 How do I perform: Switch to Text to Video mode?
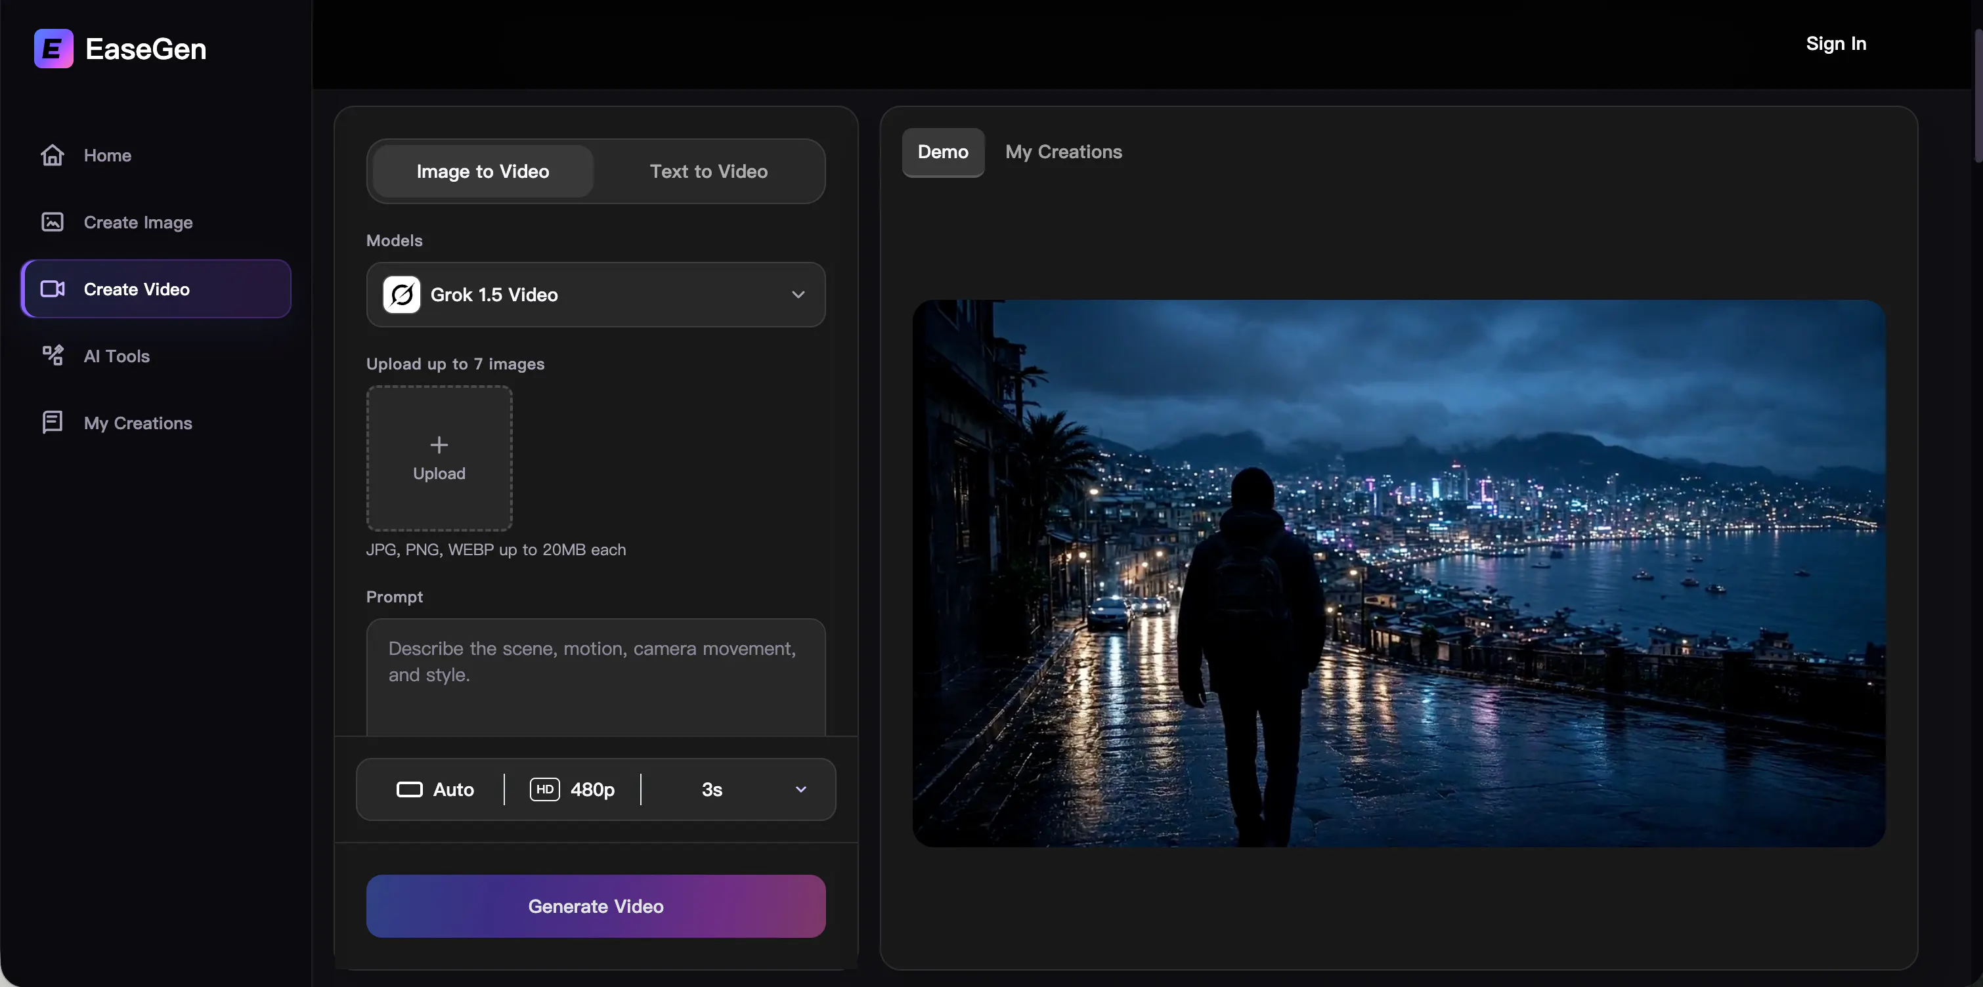pyautogui.click(x=708, y=171)
